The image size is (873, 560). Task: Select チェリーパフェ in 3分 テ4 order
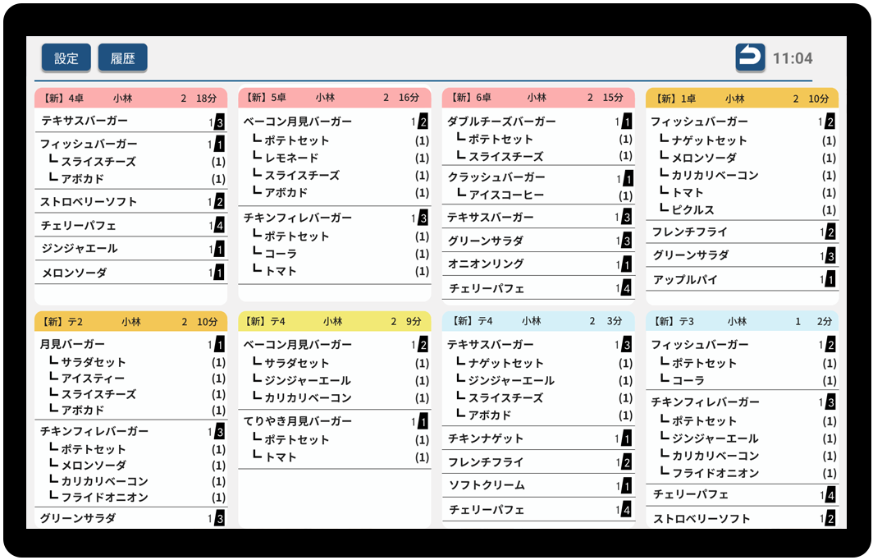click(x=538, y=509)
